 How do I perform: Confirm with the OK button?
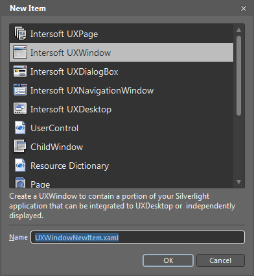168,260
